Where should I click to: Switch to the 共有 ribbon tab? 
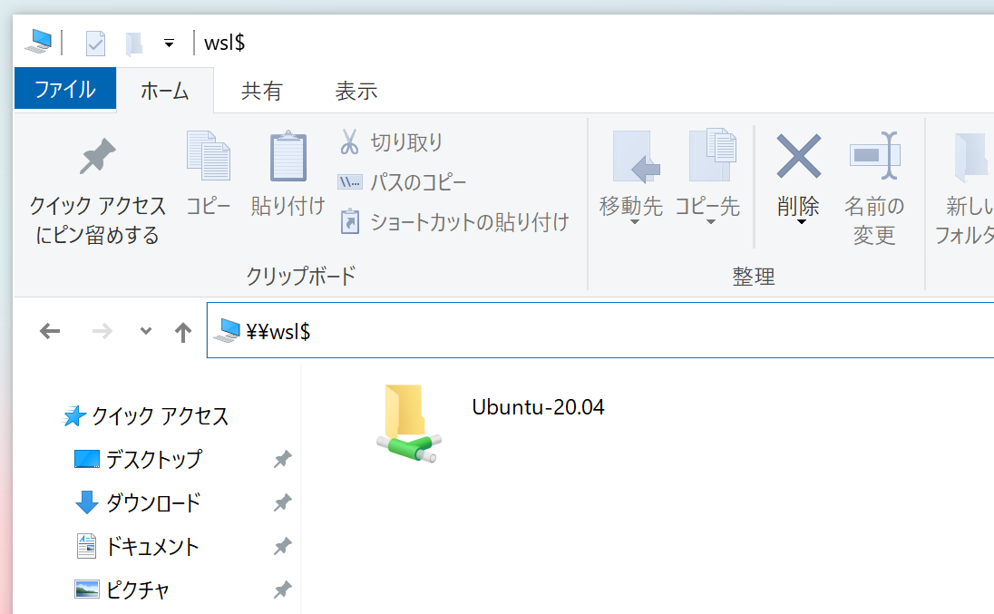coord(261,91)
